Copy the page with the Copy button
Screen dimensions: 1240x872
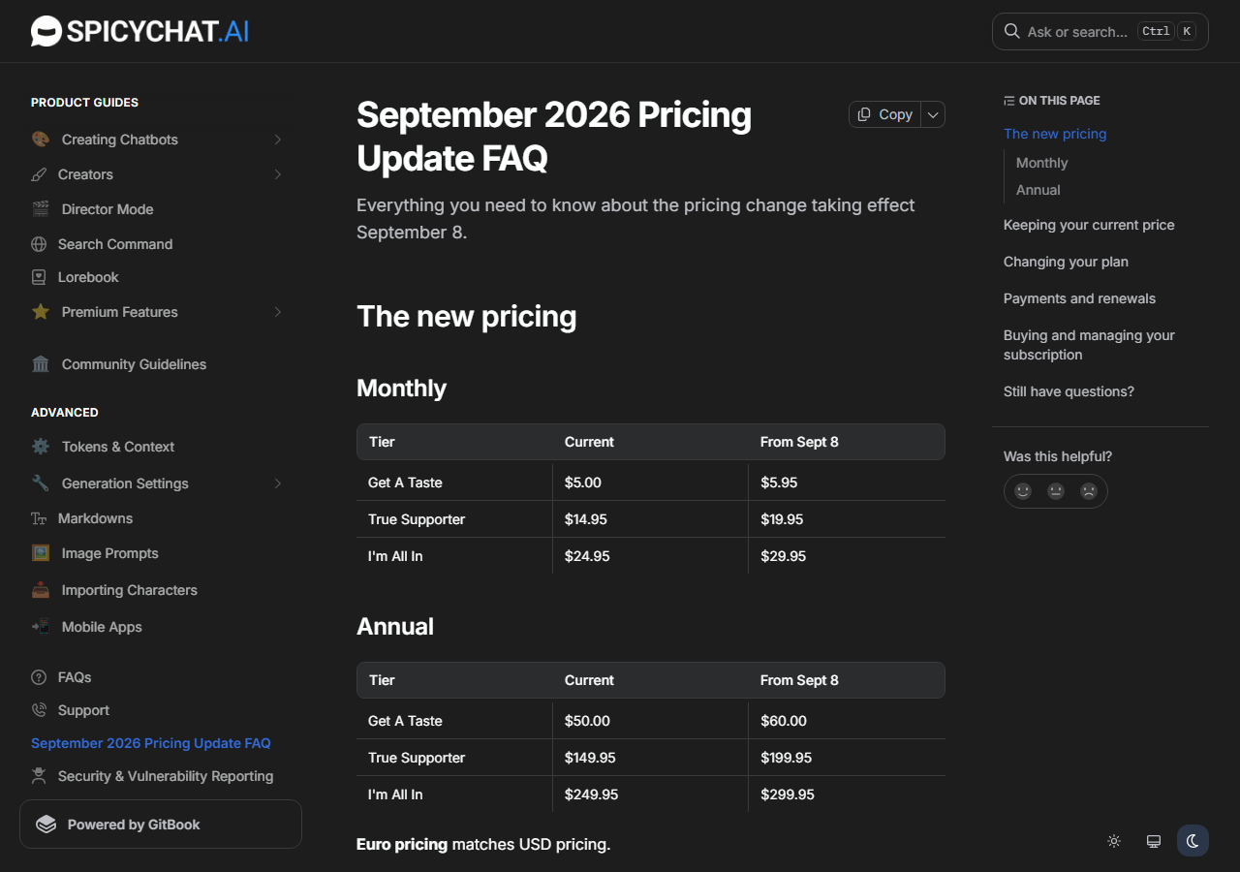tap(885, 114)
